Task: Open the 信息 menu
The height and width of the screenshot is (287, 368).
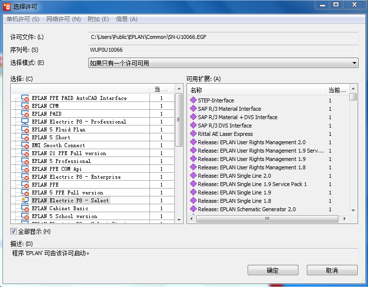Action: pyautogui.click(x=126, y=19)
